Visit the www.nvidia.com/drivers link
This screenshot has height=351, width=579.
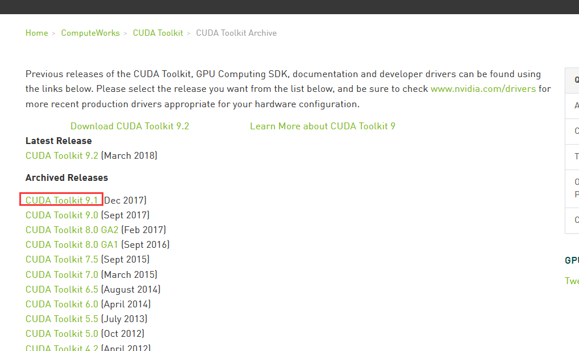[x=483, y=89]
